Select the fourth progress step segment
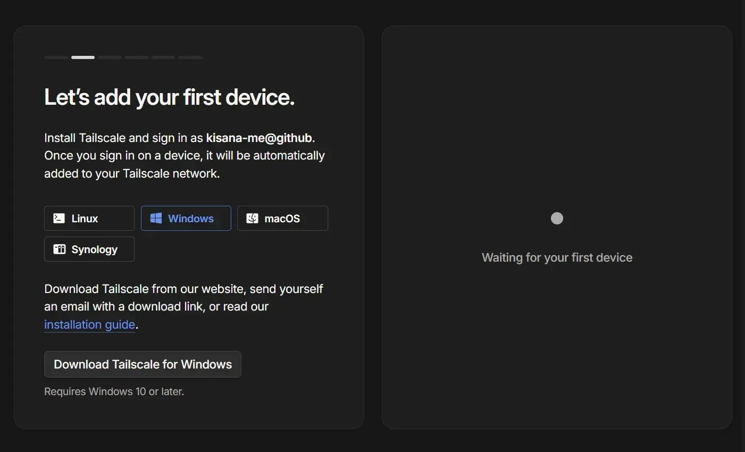 click(x=137, y=57)
